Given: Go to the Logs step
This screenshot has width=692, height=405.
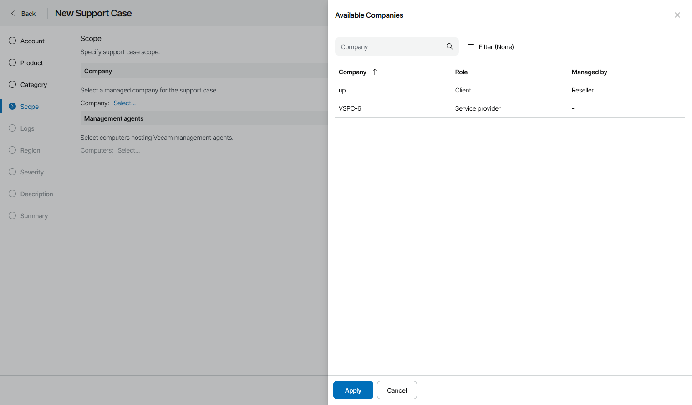Looking at the screenshot, I should tap(27, 128).
